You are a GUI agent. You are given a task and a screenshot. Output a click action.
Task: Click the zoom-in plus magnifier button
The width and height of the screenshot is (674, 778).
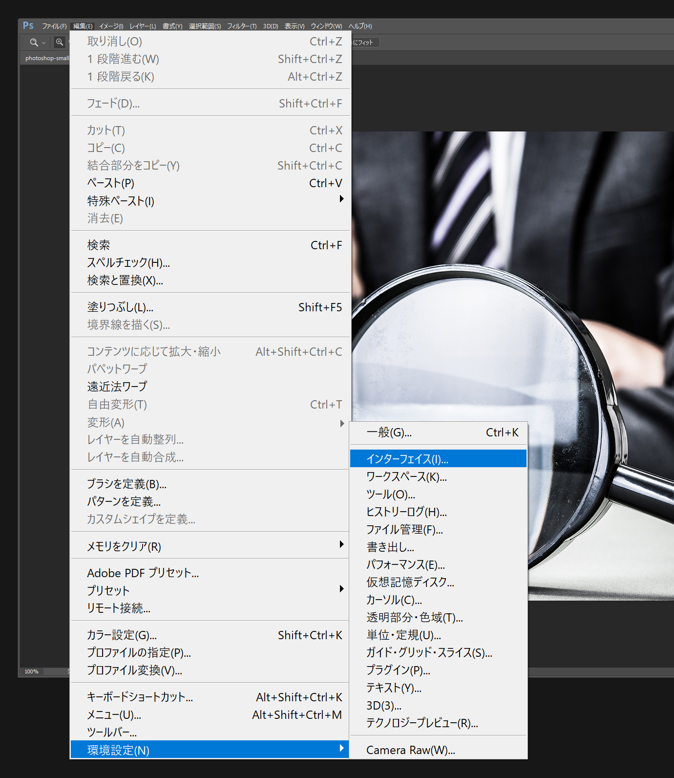point(59,42)
